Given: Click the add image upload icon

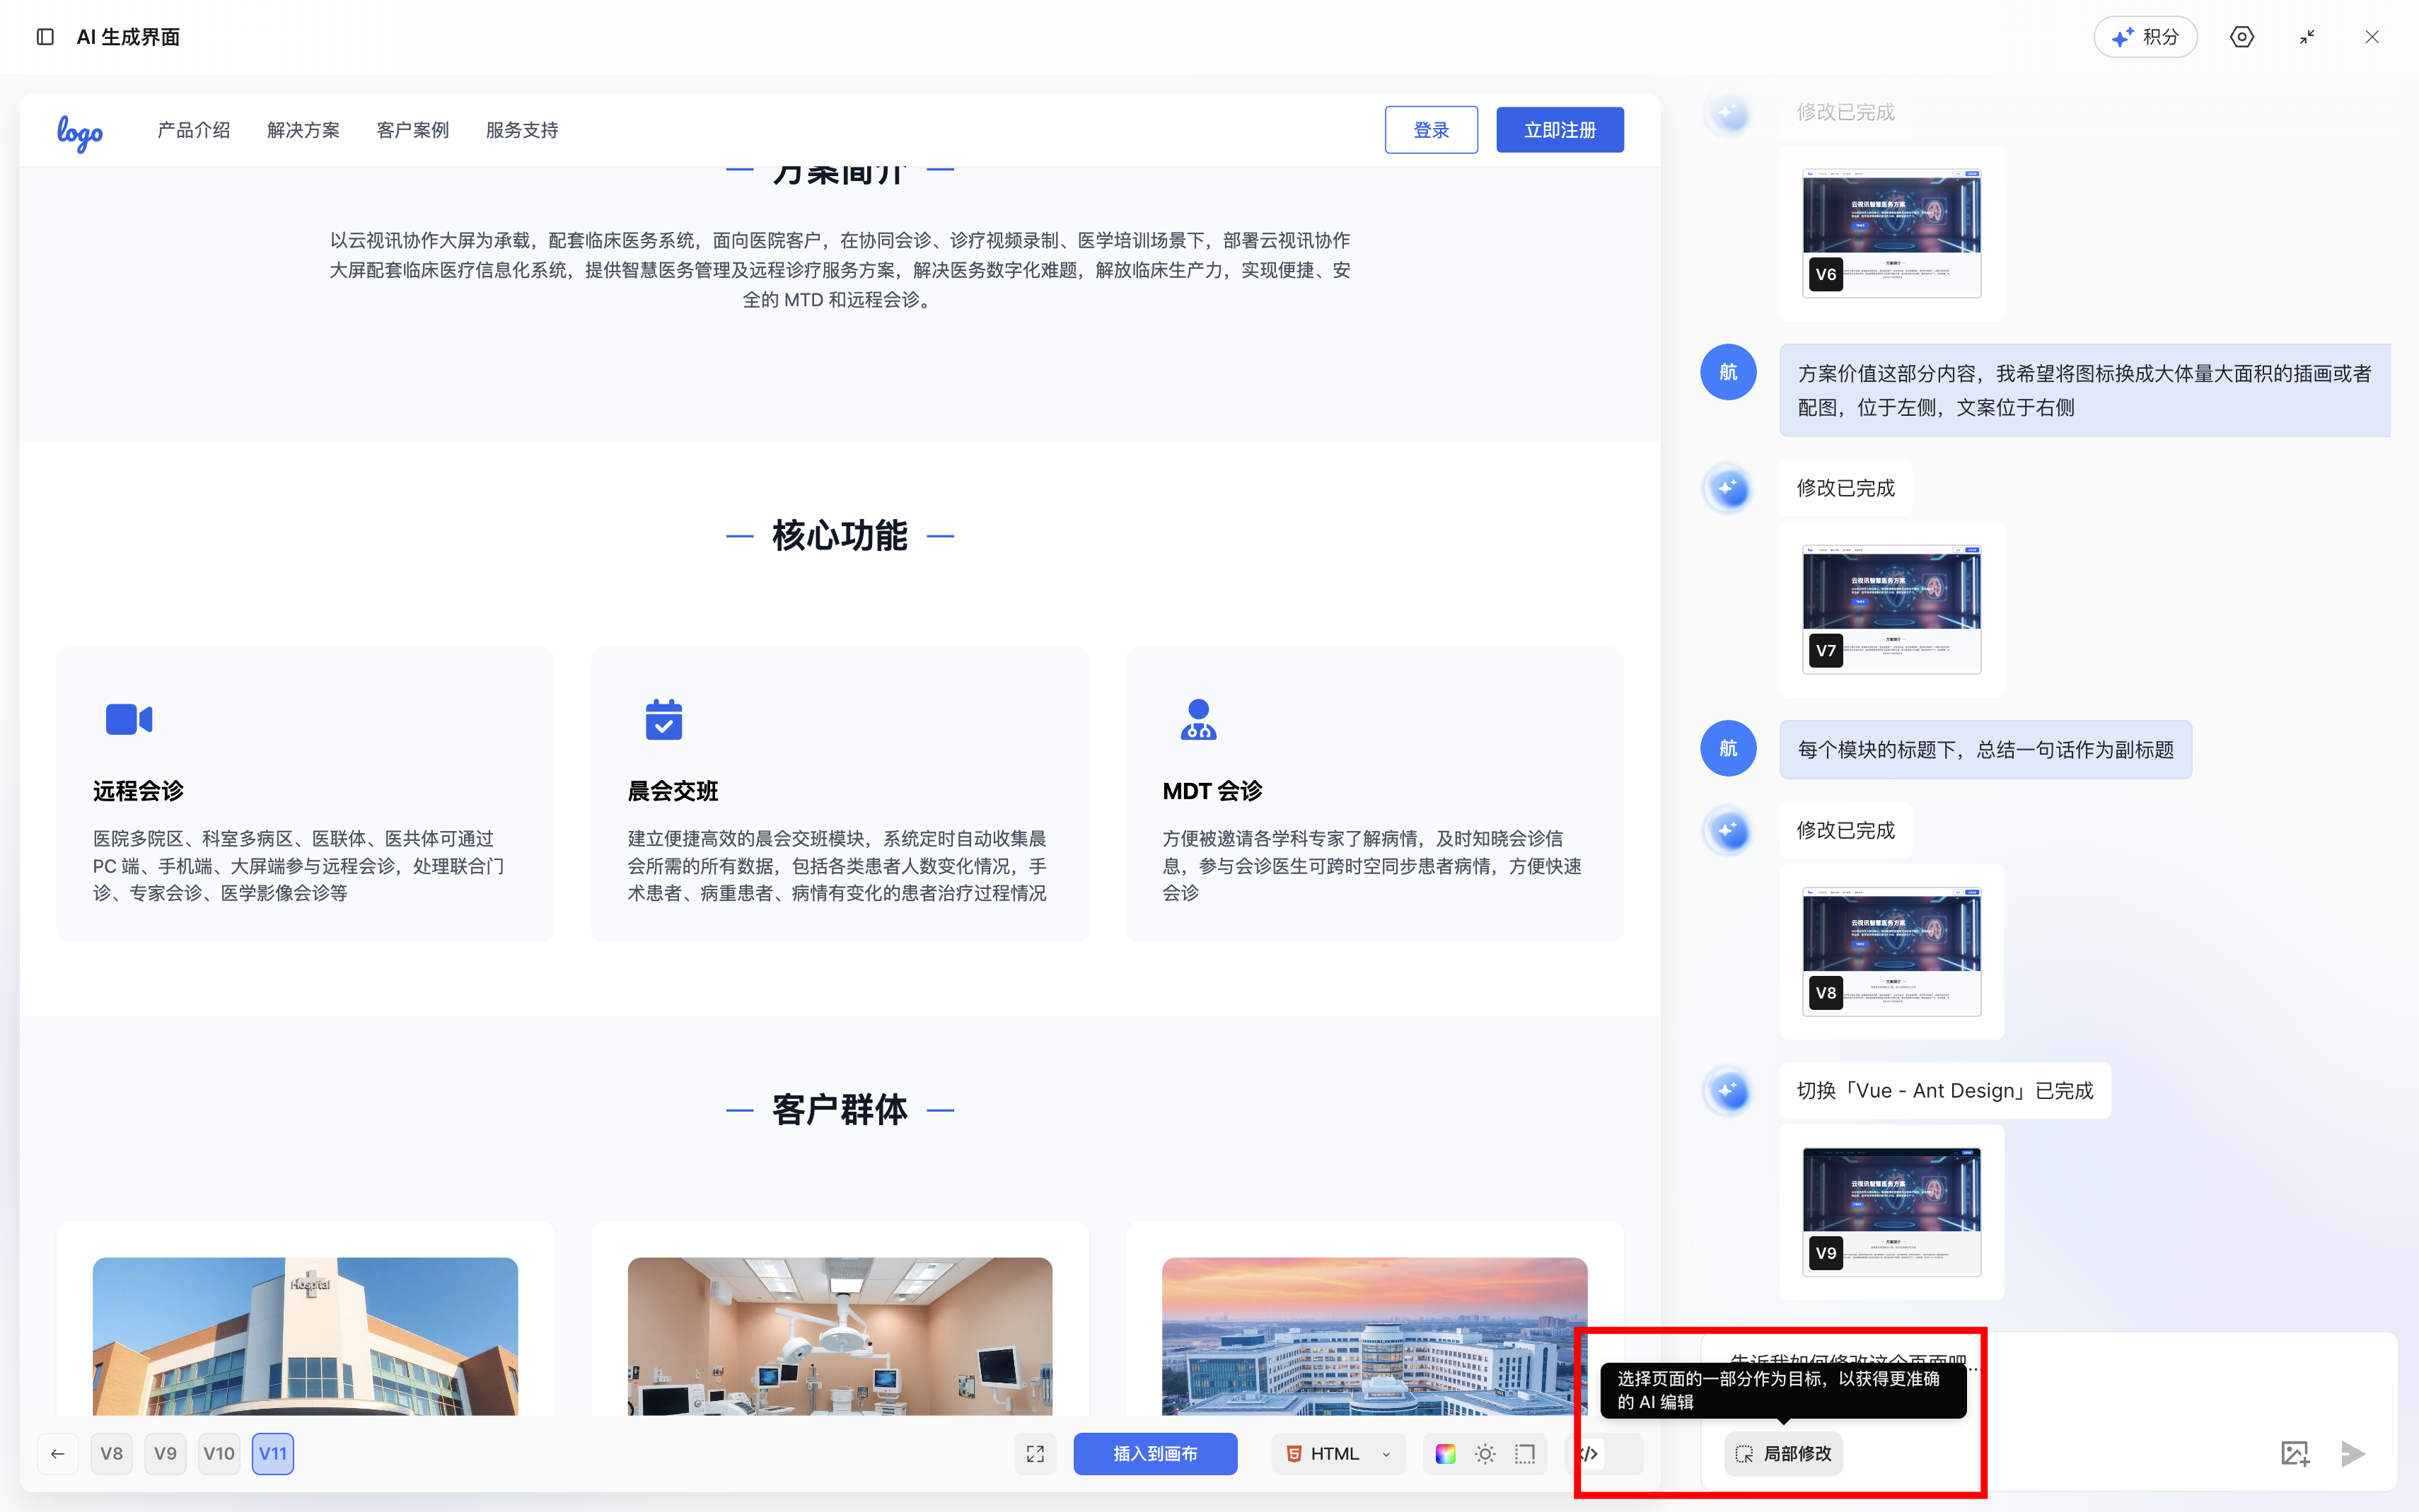Looking at the screenshot, I should [x=2294, y=1454].
